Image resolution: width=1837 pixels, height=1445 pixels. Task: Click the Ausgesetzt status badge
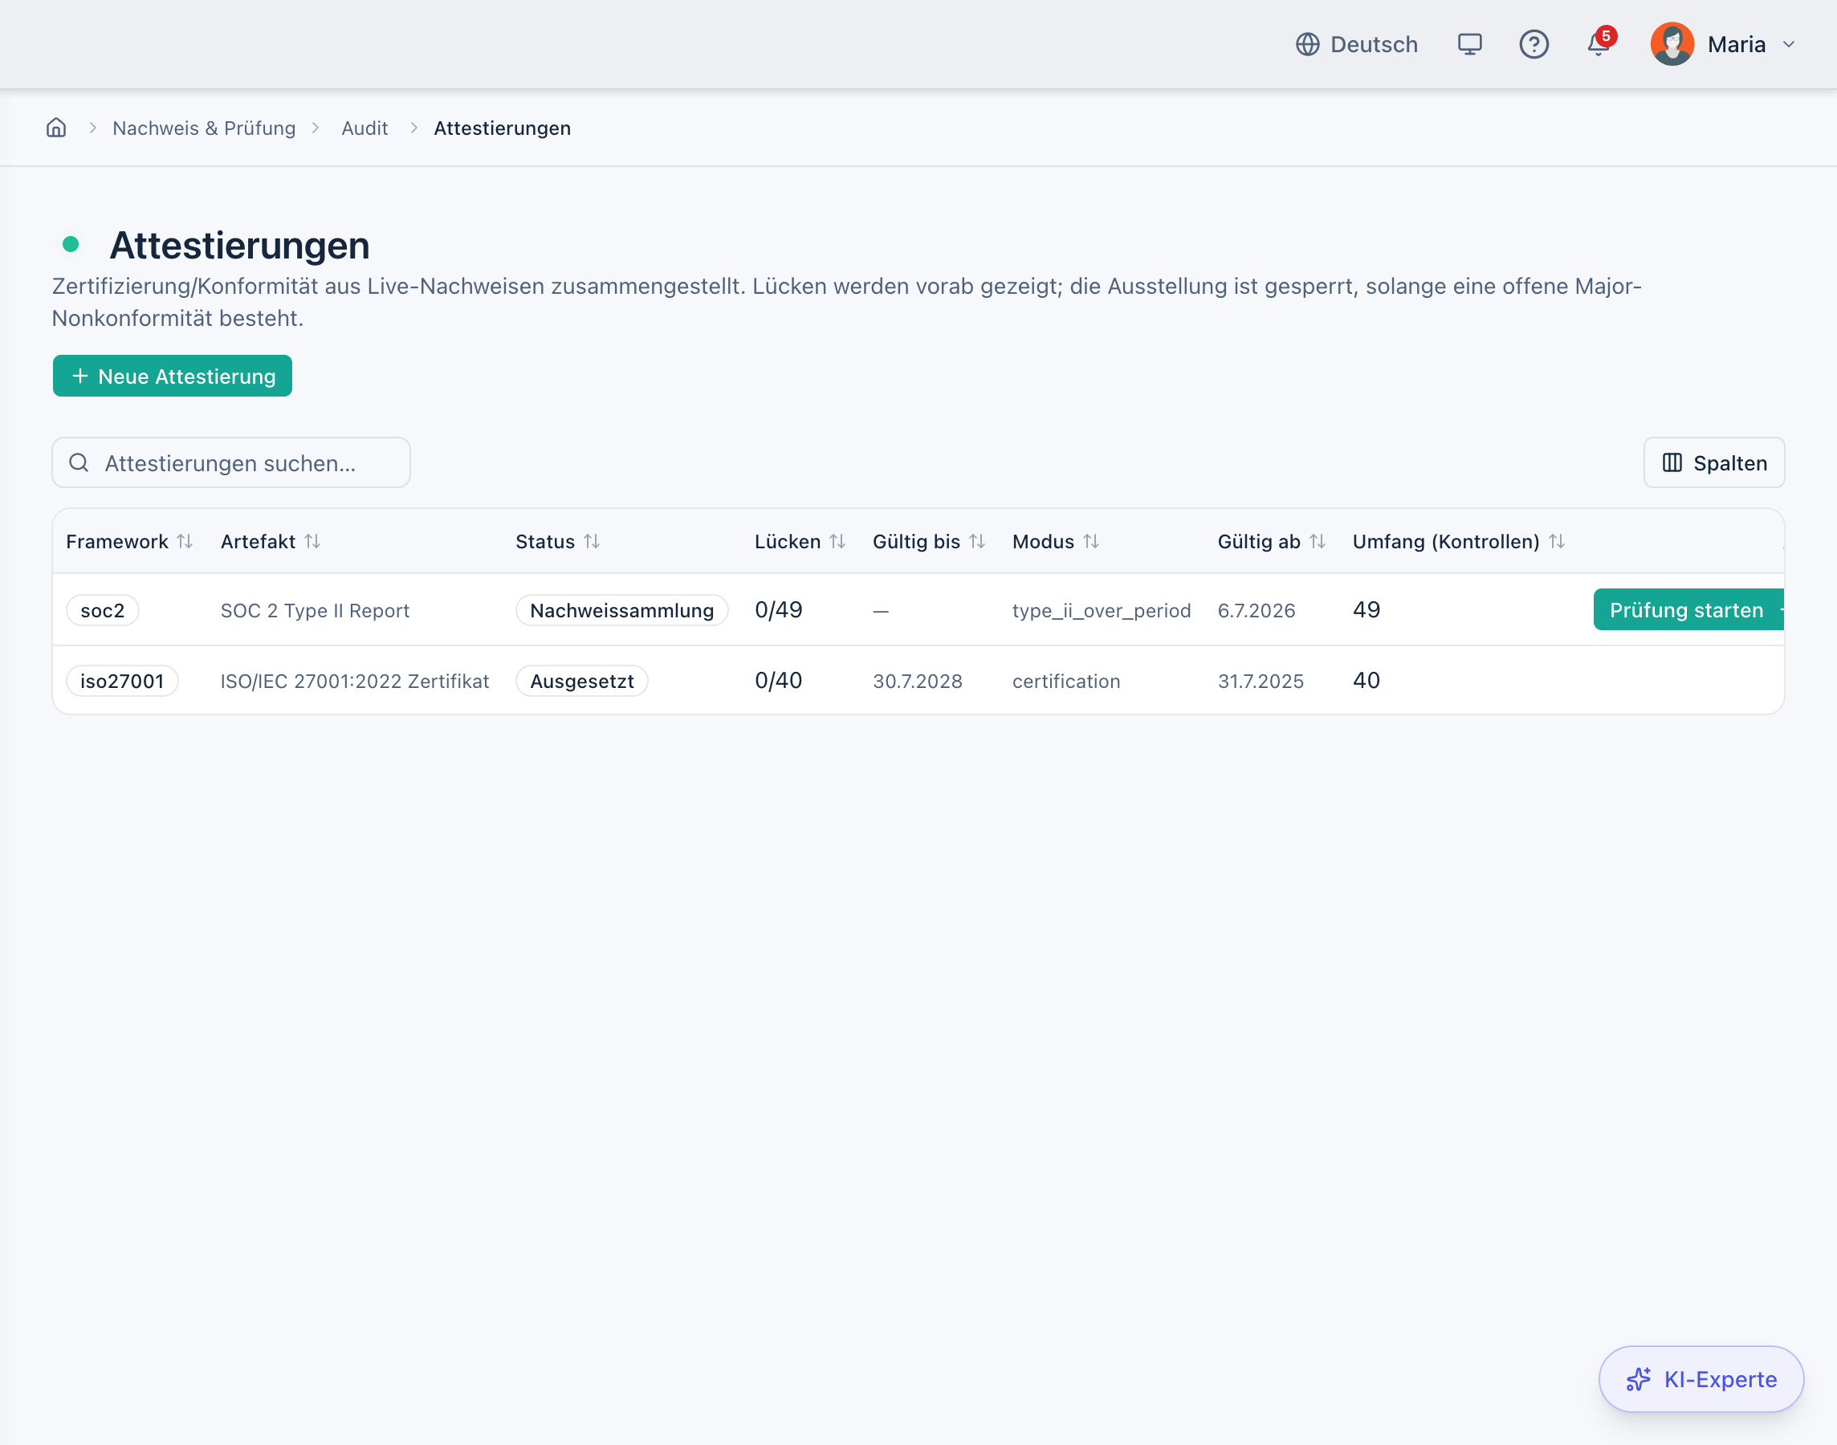click(582, 681)
